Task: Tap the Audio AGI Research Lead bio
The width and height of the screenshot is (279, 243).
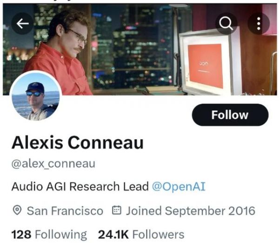Action: click(80, 187)
